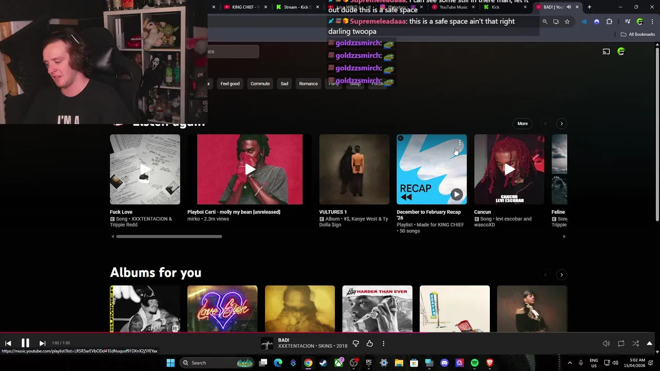Mute audio on the BAD! browser tab
The width and height of the screenshot is (660, 371).
(x=569, y=7)
